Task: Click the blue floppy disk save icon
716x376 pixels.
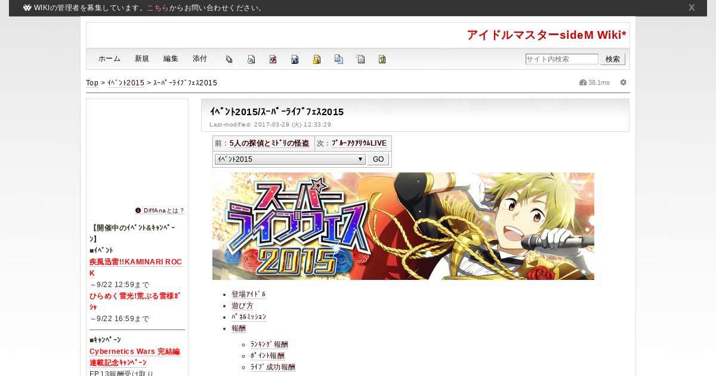Action: (295, 59)
